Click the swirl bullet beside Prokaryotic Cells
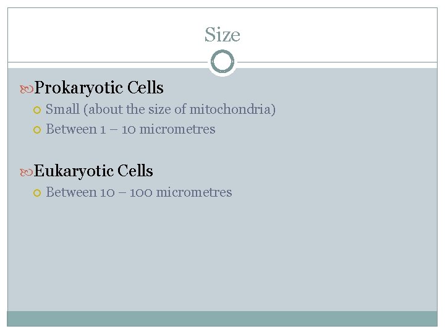Image resolution: width=445 pixels, height=334 pixels. coord(27,88)
